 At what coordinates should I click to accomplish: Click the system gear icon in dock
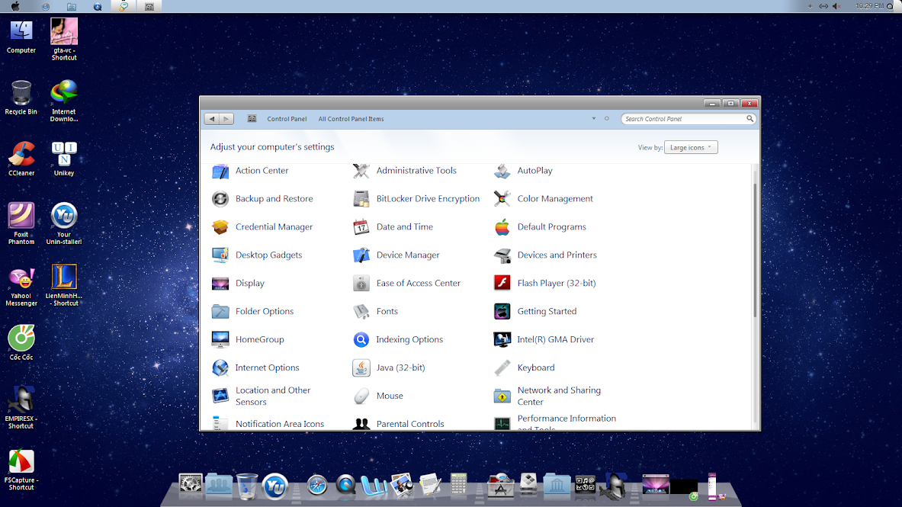pos(191,485)
